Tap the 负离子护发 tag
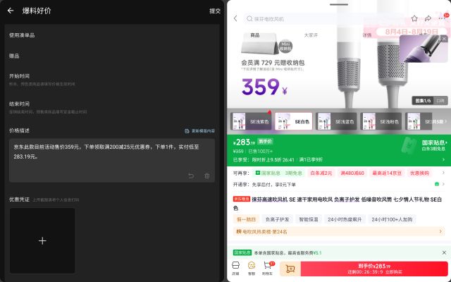This screenshot has width=451, height=282. 277,219
